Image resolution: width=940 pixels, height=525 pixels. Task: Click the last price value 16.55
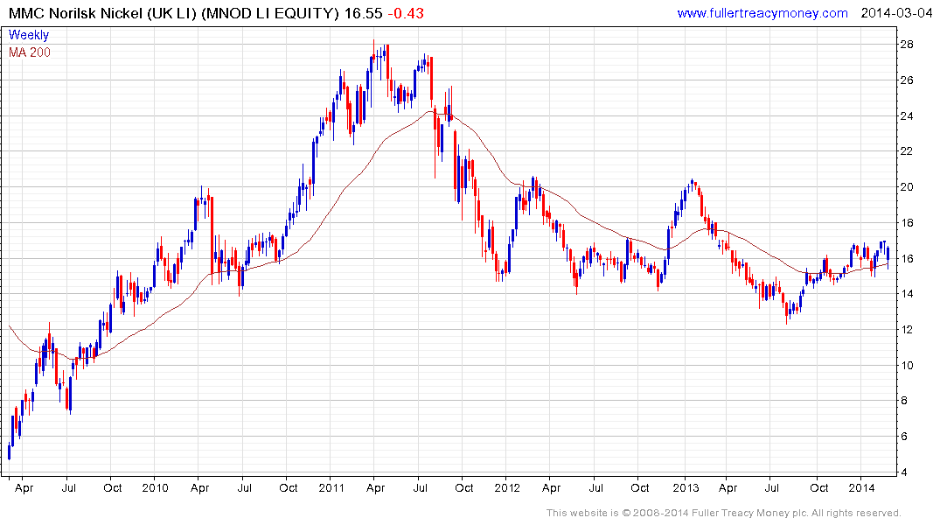pos(363,13)
